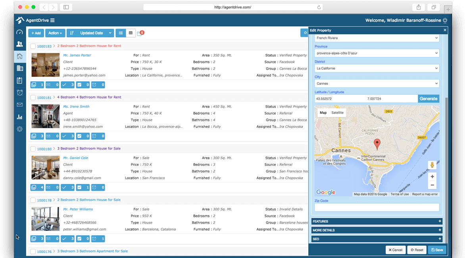Select the checkbox for listing 1000180
This screenshot has width=465, height=258.
point(33,148)
